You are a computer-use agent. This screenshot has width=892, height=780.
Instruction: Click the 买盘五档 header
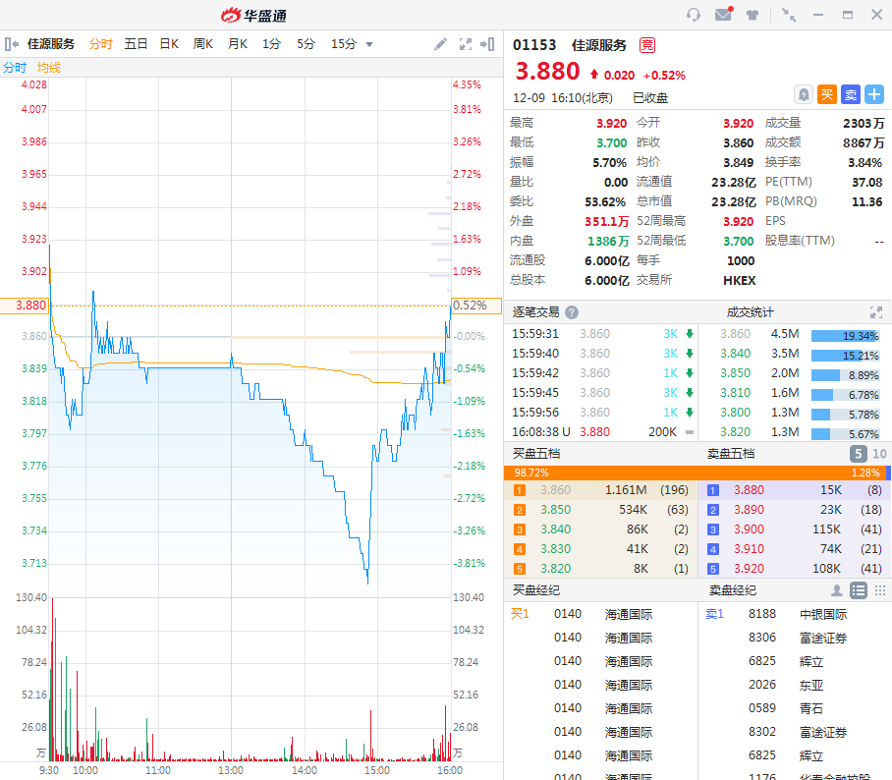[x=536, y=454]
